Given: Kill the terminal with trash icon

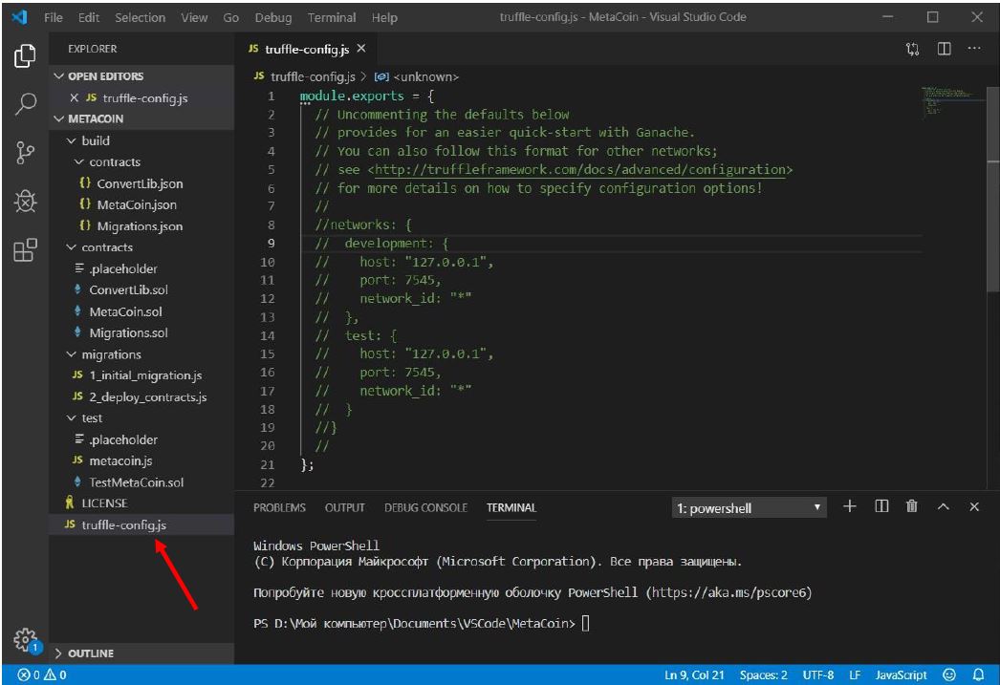Looking at the screenshot, I should (912, 507).
